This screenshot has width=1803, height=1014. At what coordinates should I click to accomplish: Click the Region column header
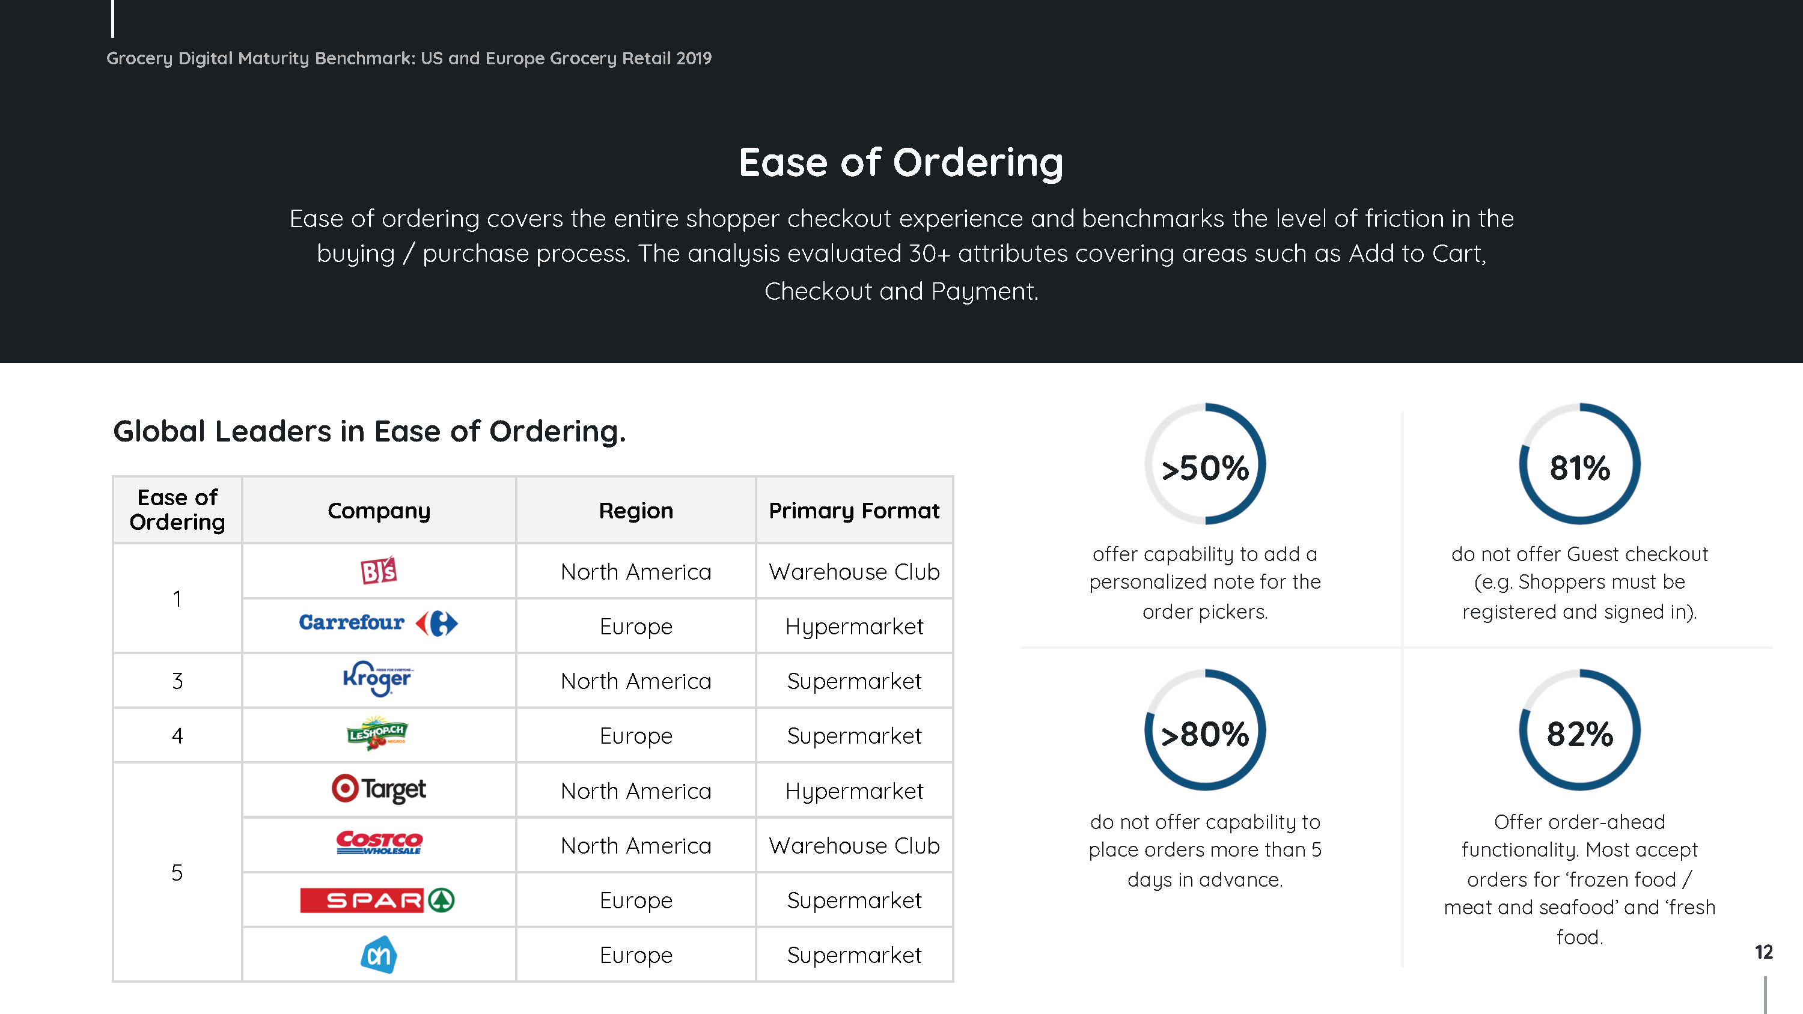coord(635,511)
